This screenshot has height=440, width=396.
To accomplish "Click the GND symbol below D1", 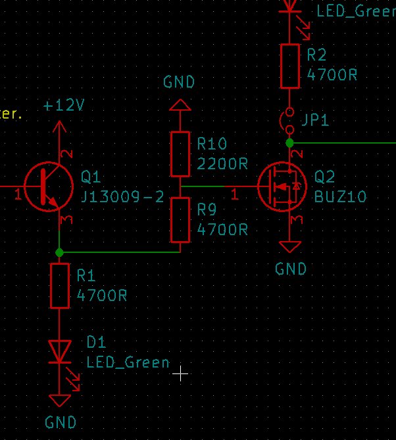I will pos(61,400).
